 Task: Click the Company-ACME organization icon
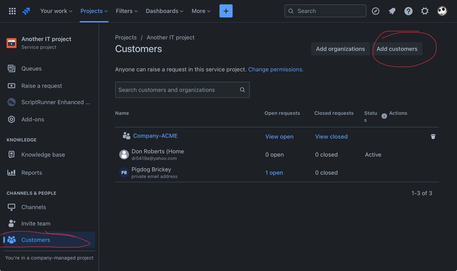126,136
